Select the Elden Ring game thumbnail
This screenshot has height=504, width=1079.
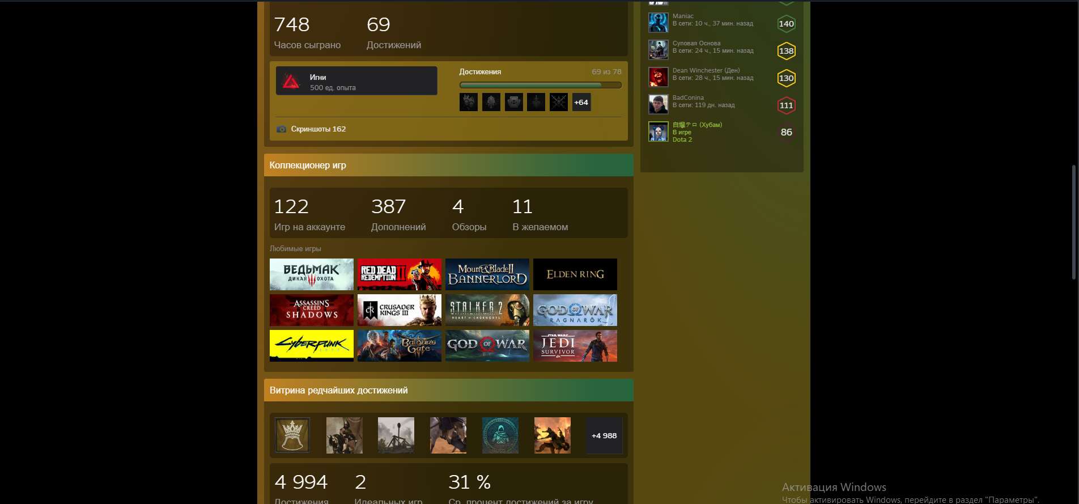click(575, 274)
